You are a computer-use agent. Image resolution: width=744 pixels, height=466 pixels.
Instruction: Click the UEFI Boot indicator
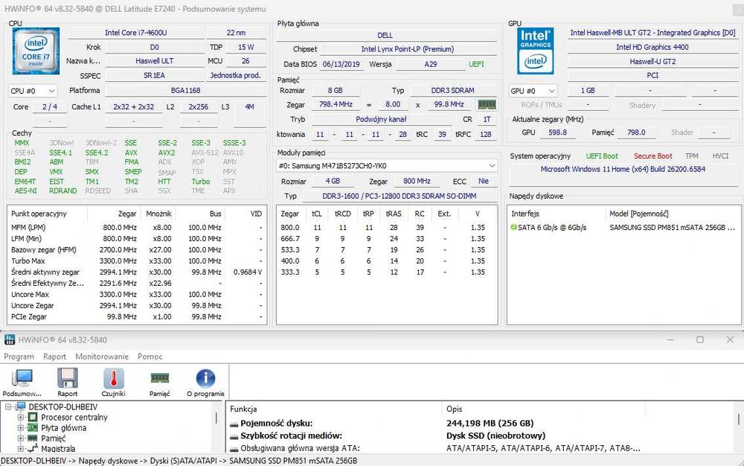602,156
